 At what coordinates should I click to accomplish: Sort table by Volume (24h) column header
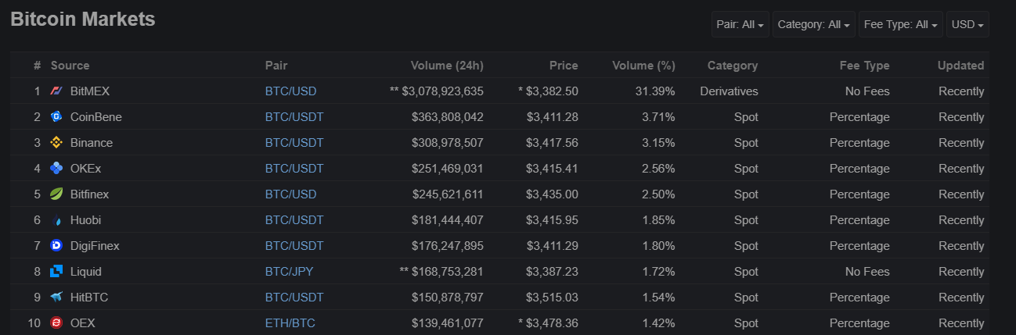tap(447, 66)
